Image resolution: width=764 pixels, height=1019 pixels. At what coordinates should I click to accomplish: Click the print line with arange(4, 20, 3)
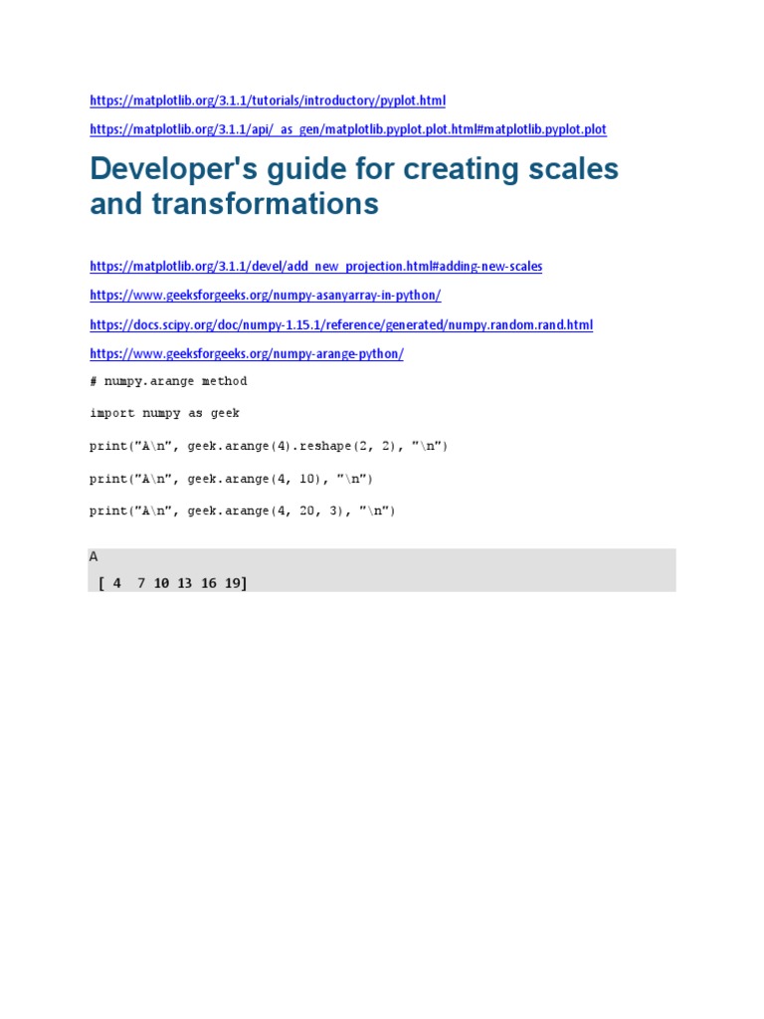pyautogui.click(x=243, y=510)
